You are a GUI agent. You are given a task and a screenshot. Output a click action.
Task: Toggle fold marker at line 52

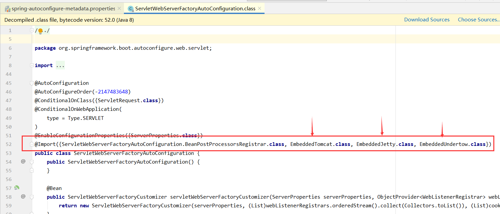(32, 144)
